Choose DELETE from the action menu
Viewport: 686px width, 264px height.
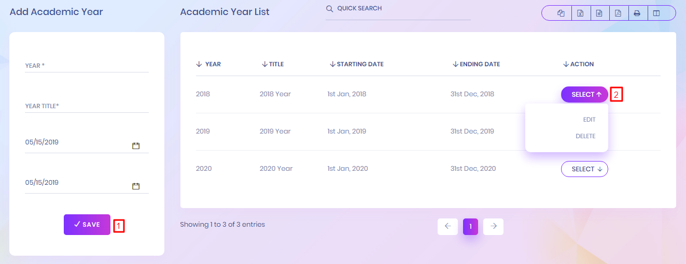585,136
